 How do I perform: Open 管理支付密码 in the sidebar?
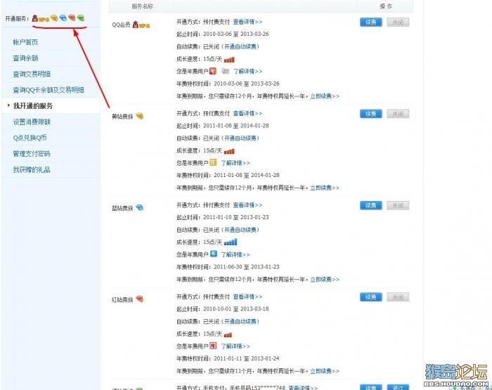(32, 154)
